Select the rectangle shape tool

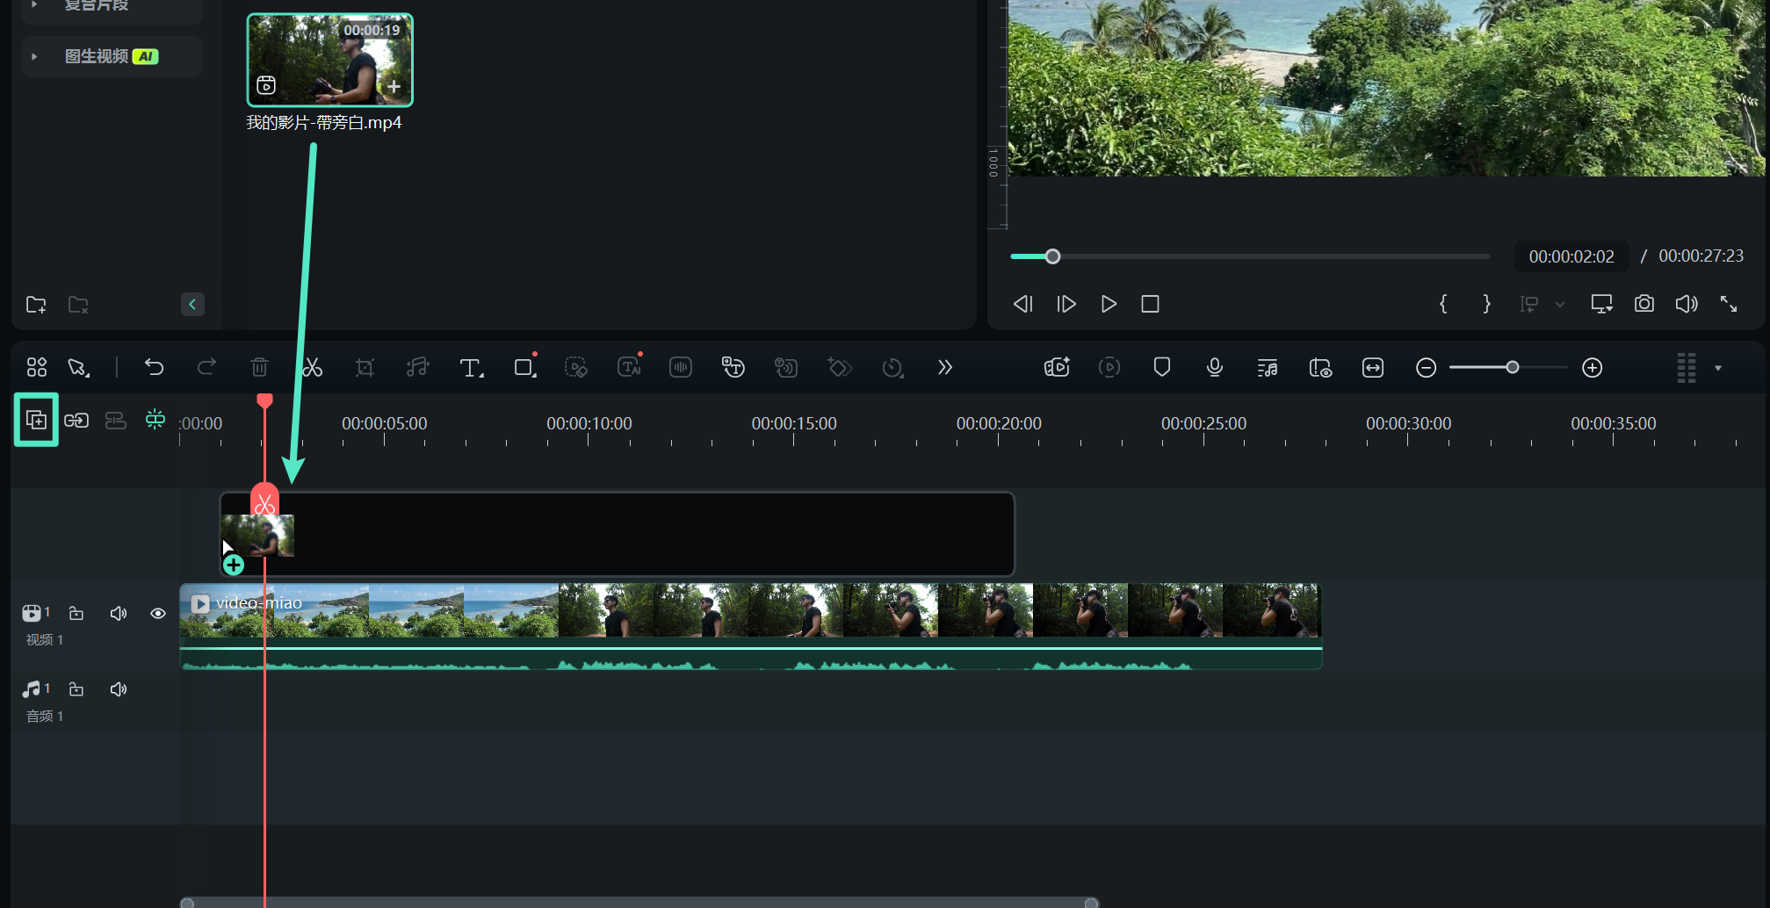coord(524,367)
